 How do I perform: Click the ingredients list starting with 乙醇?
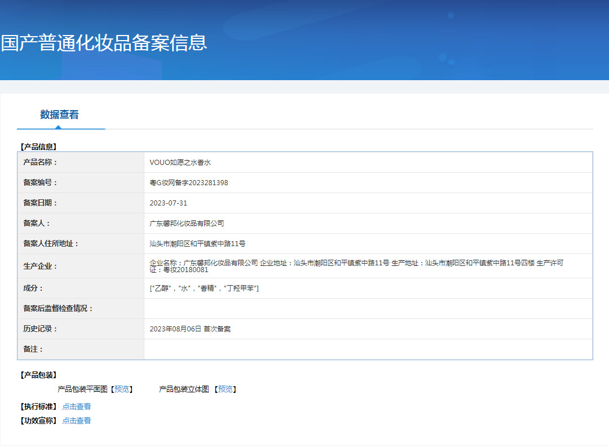204,288
